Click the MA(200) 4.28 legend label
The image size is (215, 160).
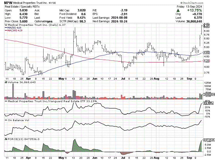[15, 30]
